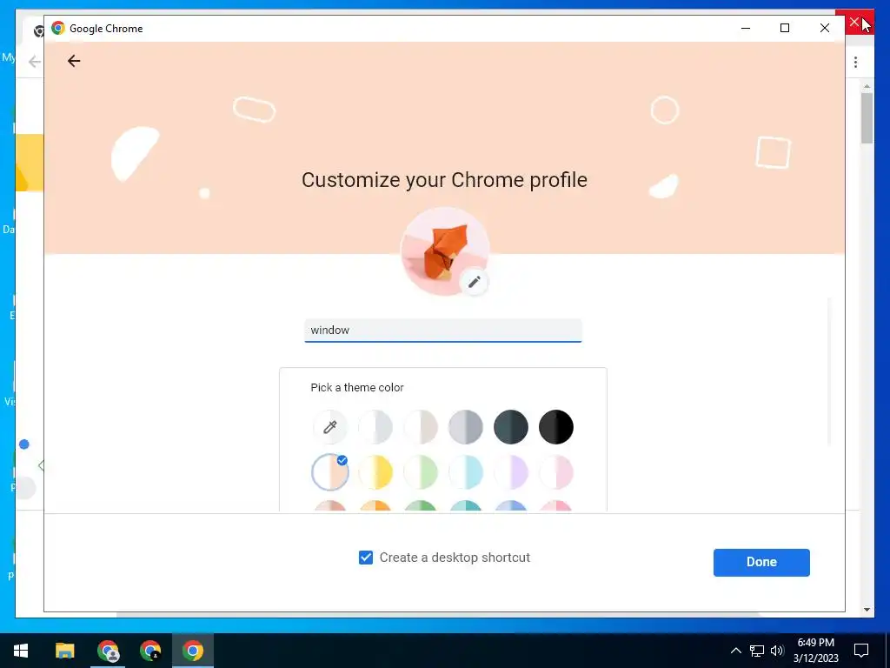Image resolution: width=890 pixels, height=668 pixels.
Task: Click the Google Chrome title bar logo
Action: (x=58, y=28)
